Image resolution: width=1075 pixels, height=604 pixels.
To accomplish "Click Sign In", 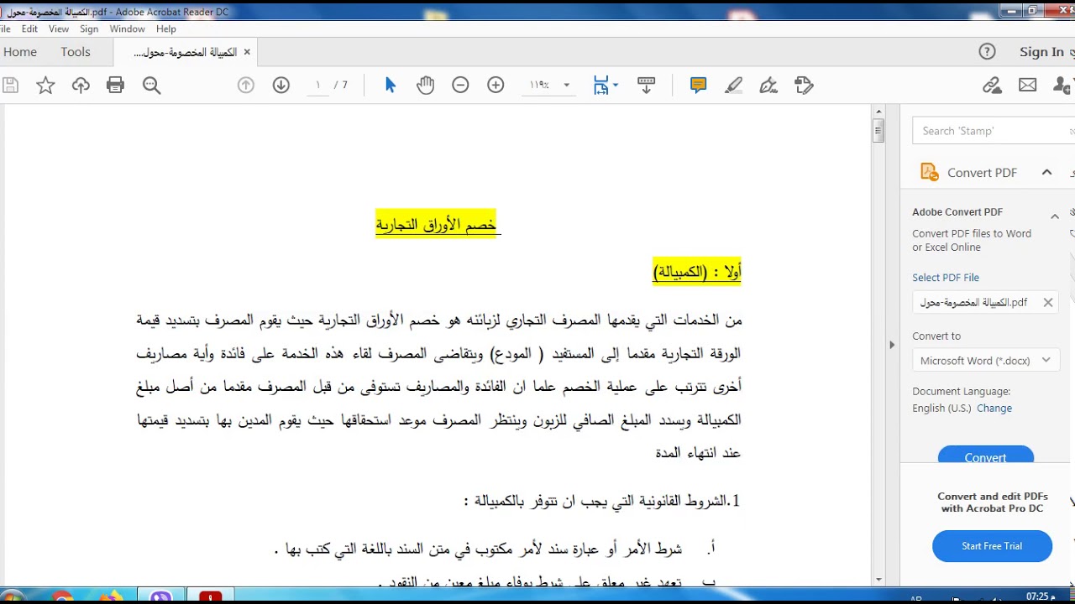I will (1041, 52).
